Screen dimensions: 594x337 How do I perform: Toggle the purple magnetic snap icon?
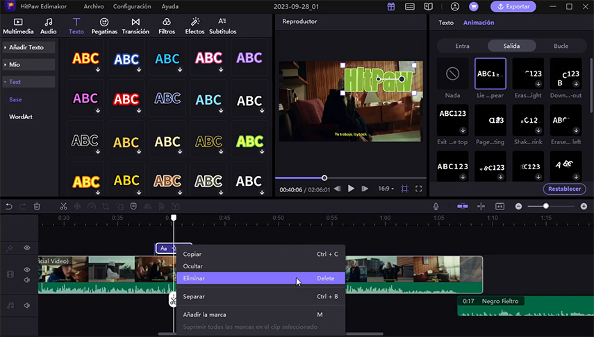click(463, 207)
